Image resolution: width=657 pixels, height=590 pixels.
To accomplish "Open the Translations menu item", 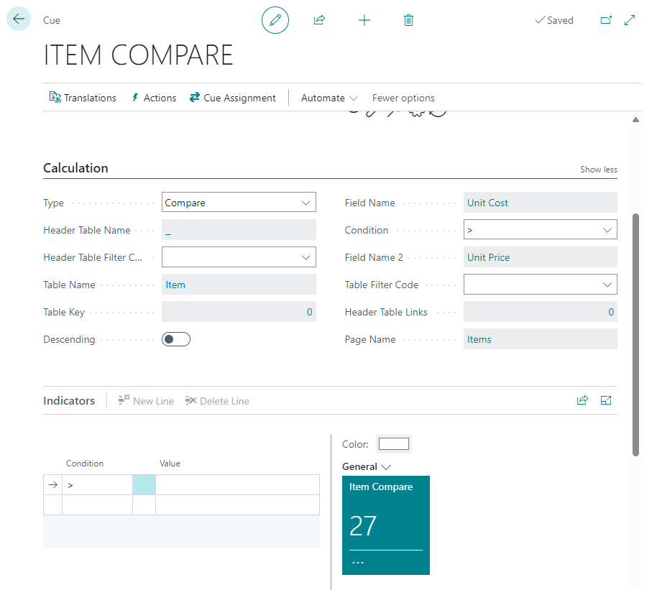I will [83, 98].
